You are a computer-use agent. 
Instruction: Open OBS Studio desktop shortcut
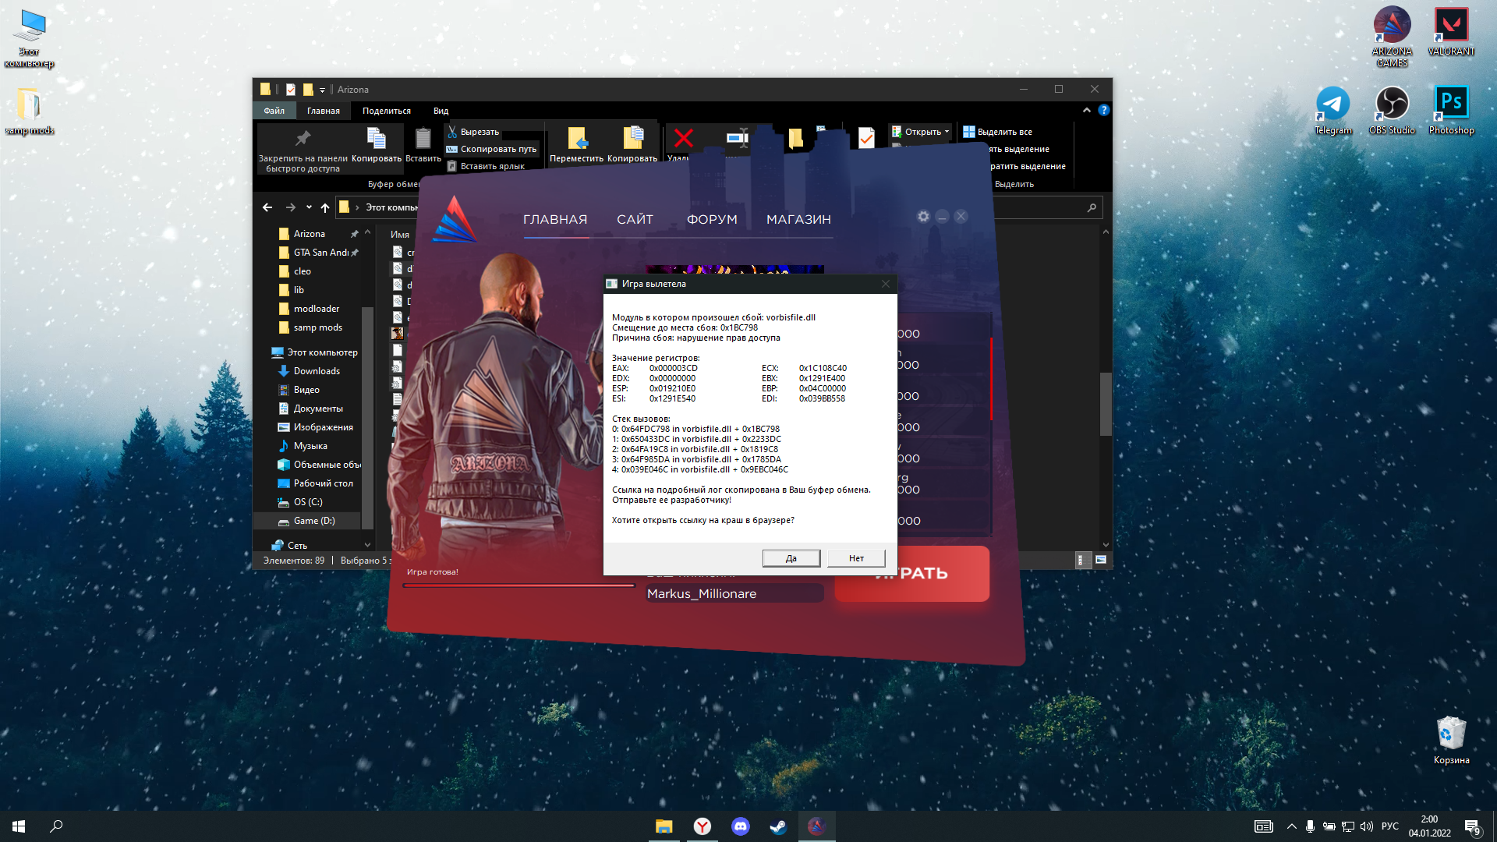(1392, 111)
